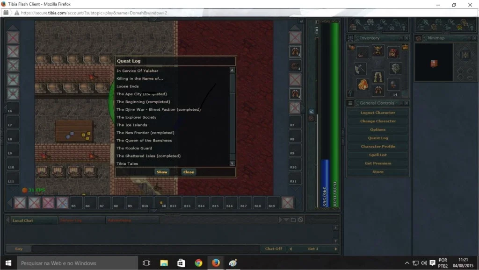This screenshot has height=270, width=479.
Task: Open the store crown icon in Inventory
Action: (405, 47)
